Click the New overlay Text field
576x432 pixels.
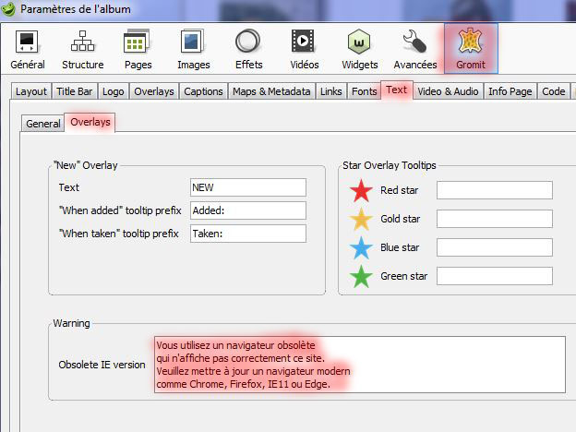pos(247,187)
